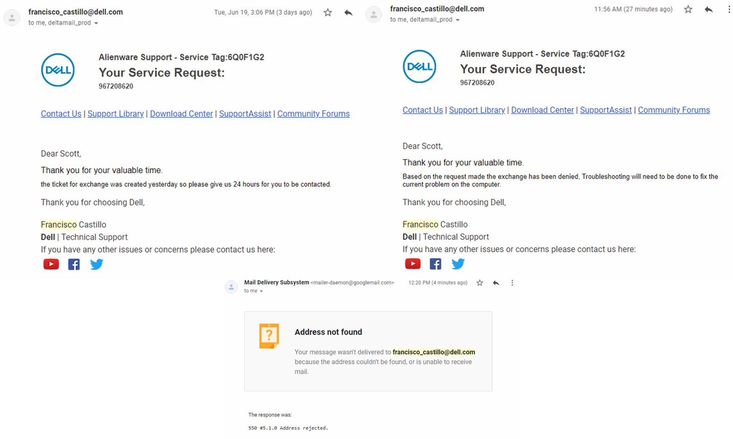Expand recipient details in Jun 19 email

pyautogui.click(x=96, y=23)
